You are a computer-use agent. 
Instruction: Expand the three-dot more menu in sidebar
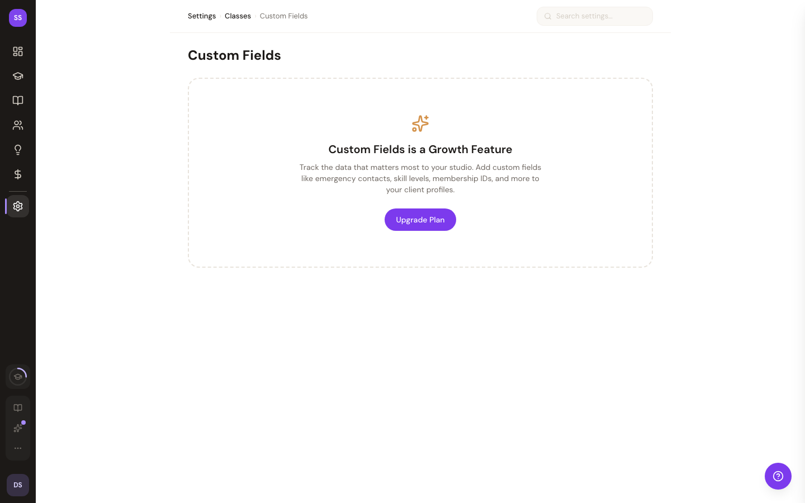click(x=18, y=448)
